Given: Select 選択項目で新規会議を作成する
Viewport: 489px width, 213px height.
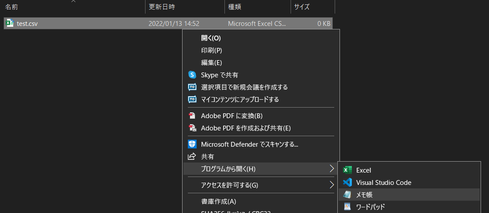Looking at the screenshot, I should [x=261, y=87].
